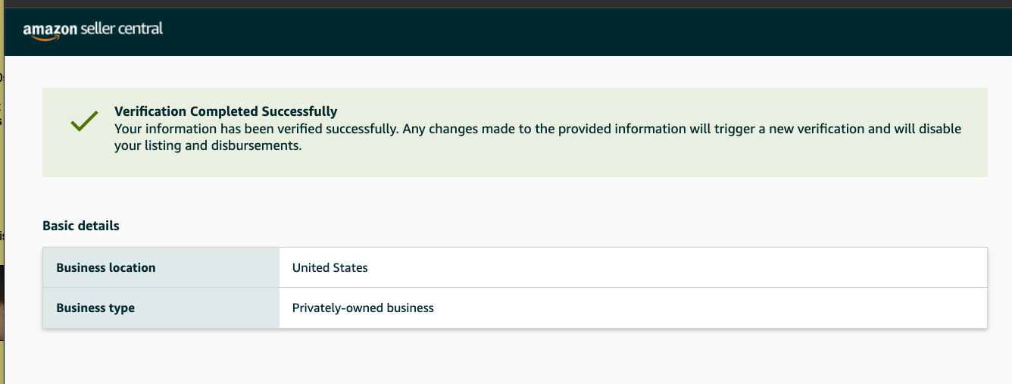Click the "Privately-owned business" value
1012x384 pixels.
363,308
